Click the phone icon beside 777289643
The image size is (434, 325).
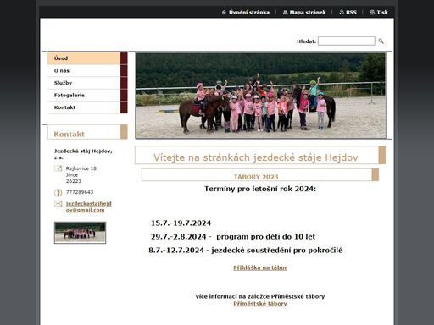[x=58, y=193]
